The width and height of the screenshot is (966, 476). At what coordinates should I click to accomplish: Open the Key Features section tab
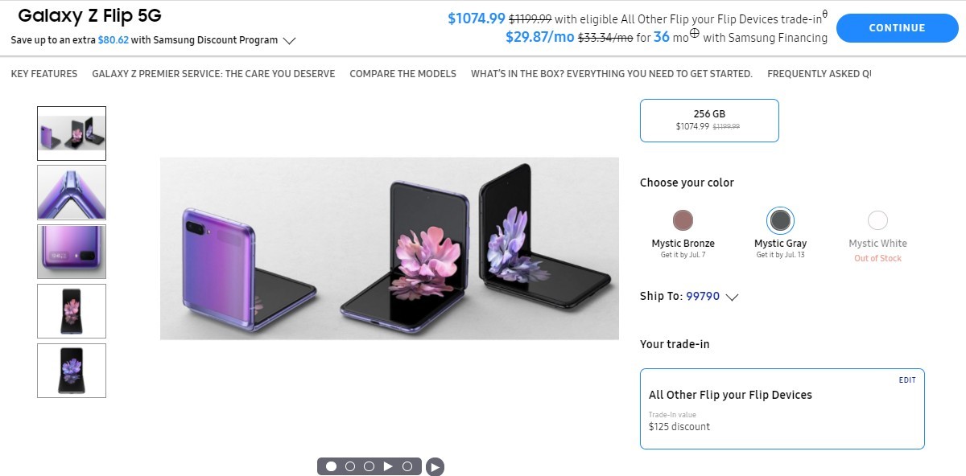pyautogui.click(x=44, y=74)
